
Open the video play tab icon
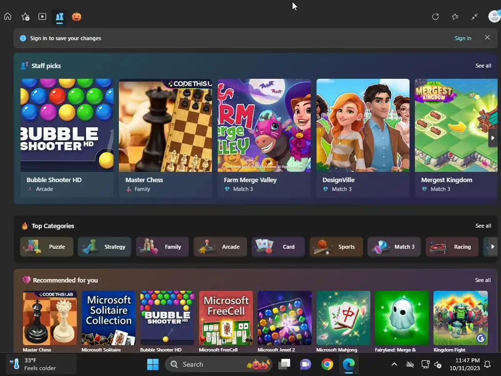[42, 16]
